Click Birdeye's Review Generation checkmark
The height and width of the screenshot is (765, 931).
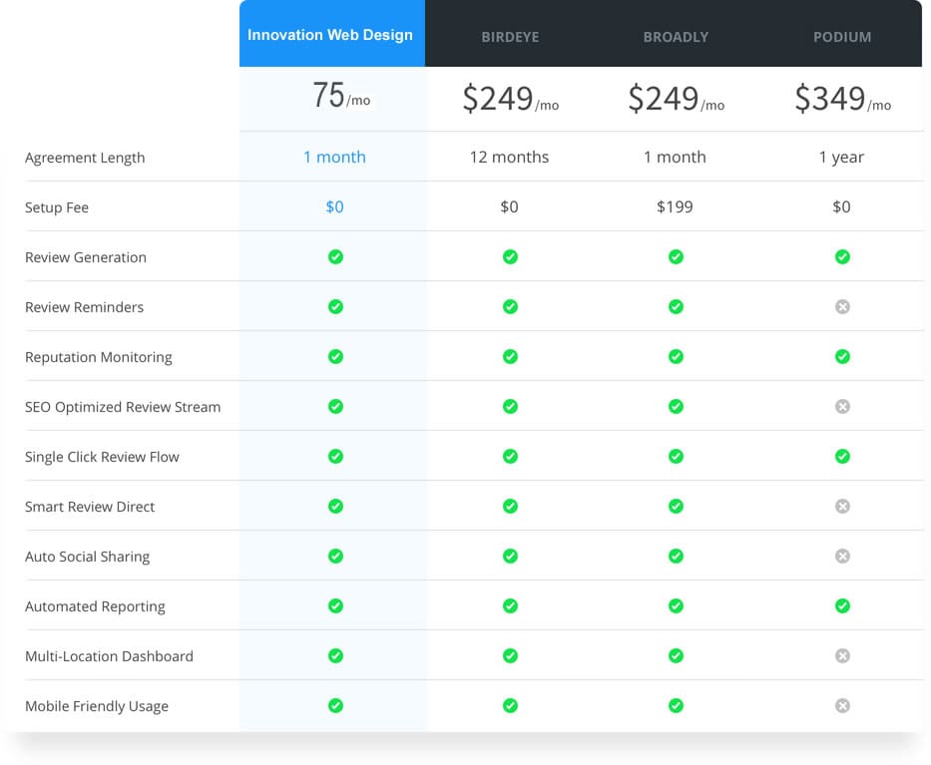510,257
